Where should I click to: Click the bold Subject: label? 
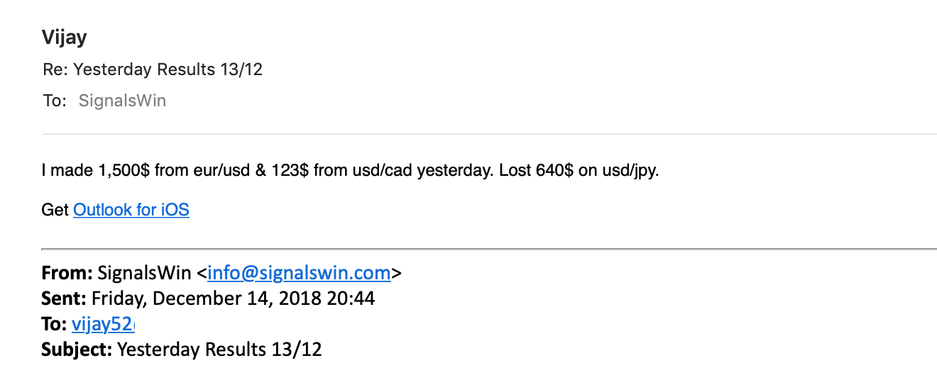(x=77, y=350)
